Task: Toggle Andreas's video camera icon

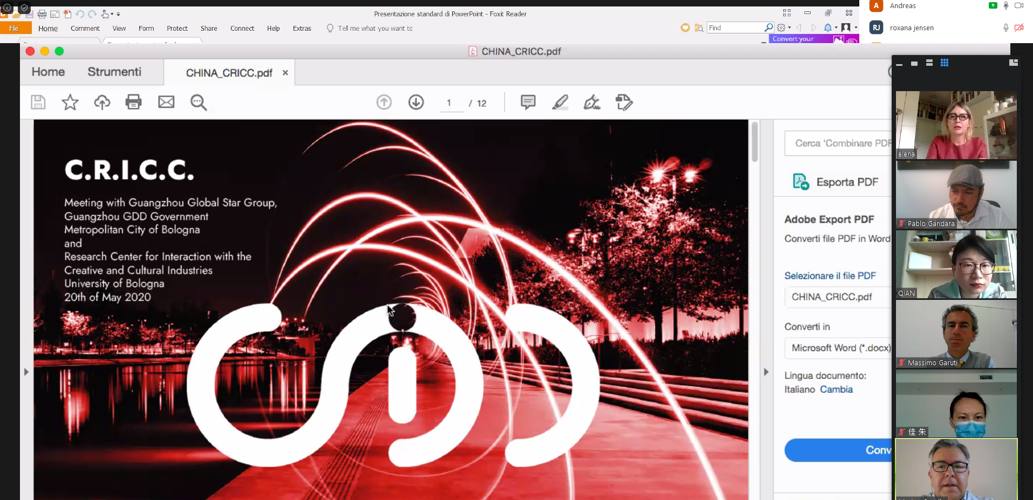Action: point(1018,6)
